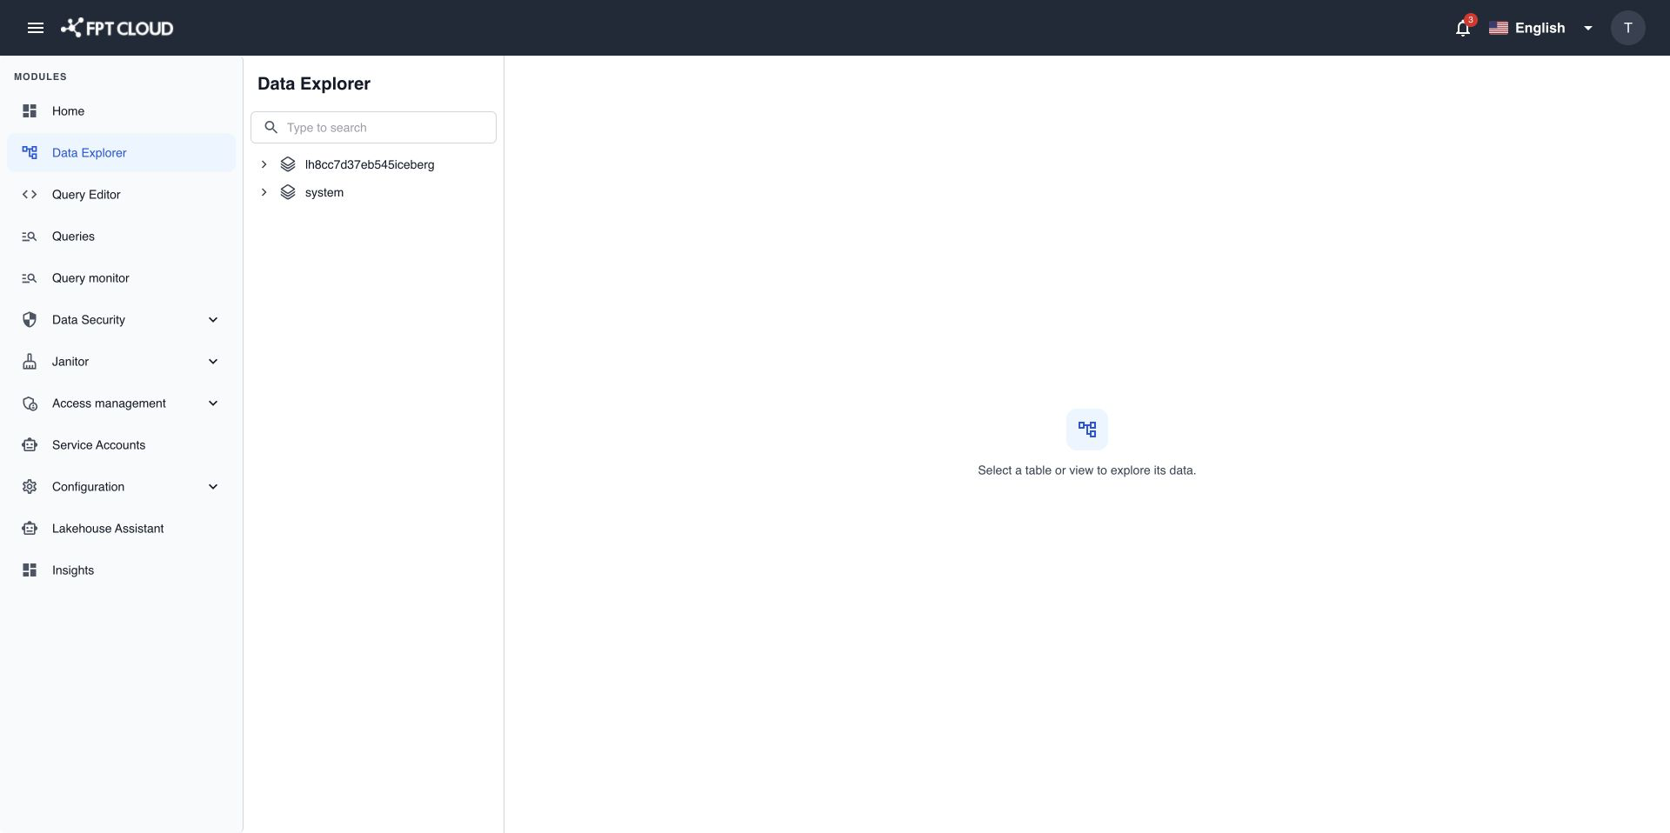Open the English language dropdown arrow

[1588, 28]
